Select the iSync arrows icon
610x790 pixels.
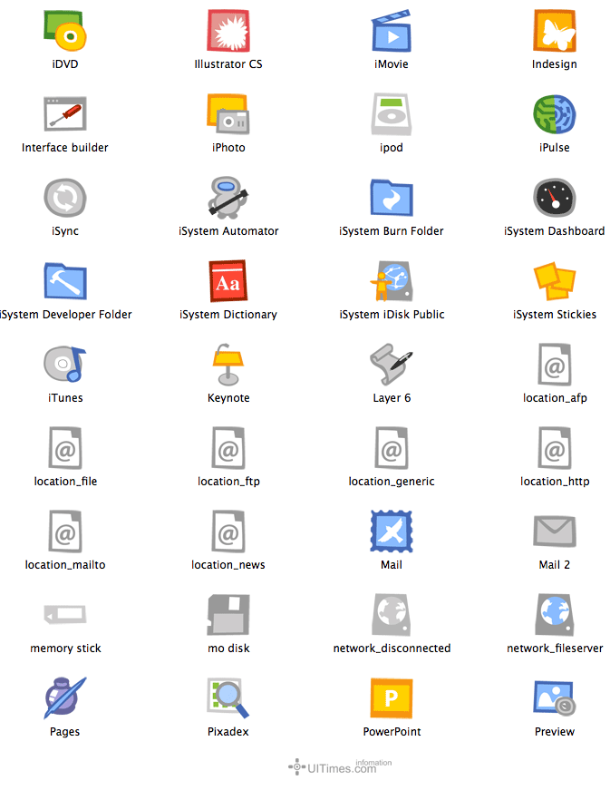[65, 198]
